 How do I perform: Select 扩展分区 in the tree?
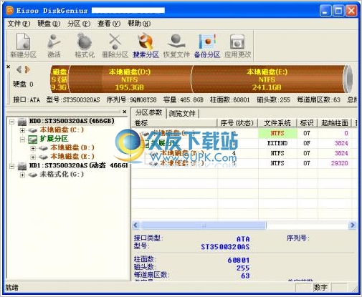click(x=54, y=139)
